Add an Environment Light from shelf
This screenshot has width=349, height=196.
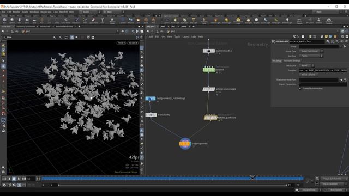click(238, 21)
